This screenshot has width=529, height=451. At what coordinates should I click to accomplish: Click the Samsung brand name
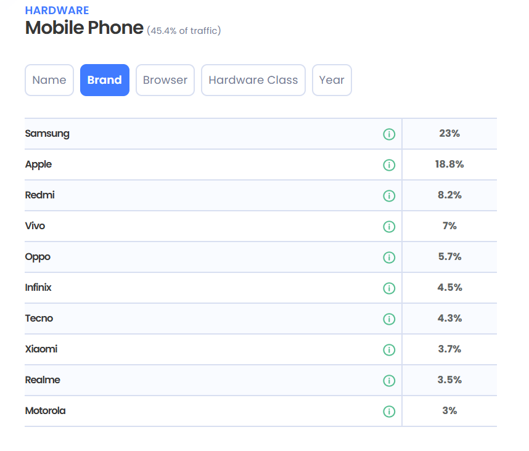pos(47,134)
